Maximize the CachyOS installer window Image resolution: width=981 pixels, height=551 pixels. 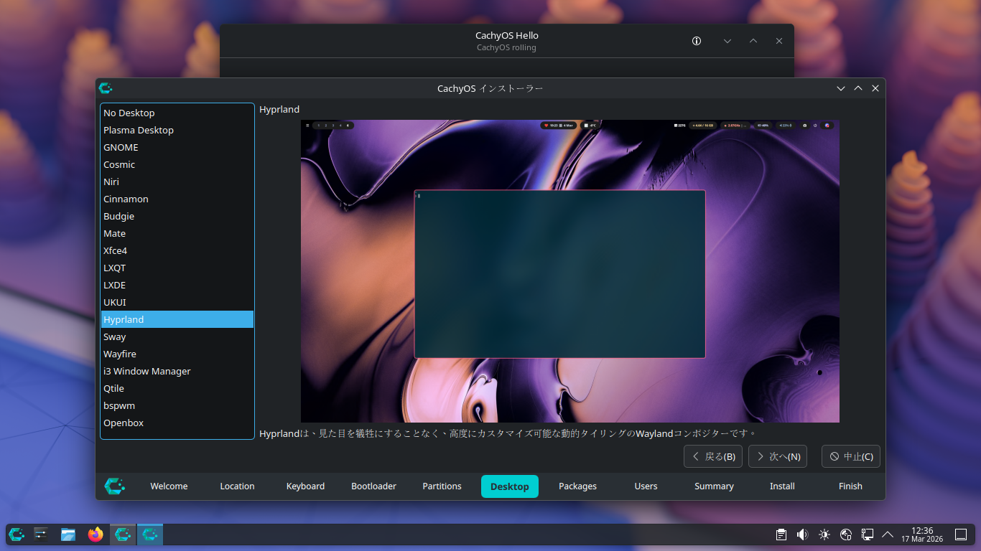858,88
